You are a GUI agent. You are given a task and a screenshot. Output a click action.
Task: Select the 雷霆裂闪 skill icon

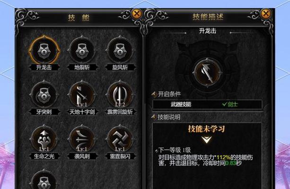point(120,139)
